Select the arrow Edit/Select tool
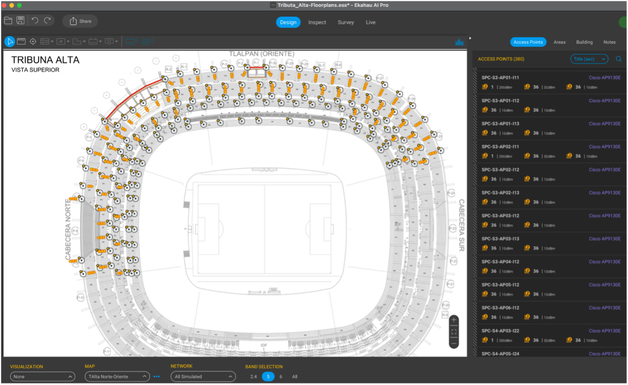 [x=9, y=42]
